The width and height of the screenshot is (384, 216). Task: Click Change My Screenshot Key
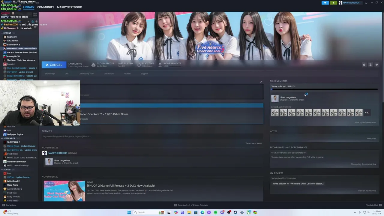(x=363, y=164)
